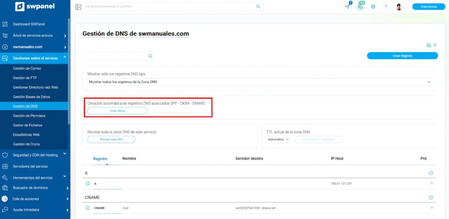The width and height of the screenshot is (449, 219).
Task: Open the DNS record type filter dropdown
Action: click(259, 82)
